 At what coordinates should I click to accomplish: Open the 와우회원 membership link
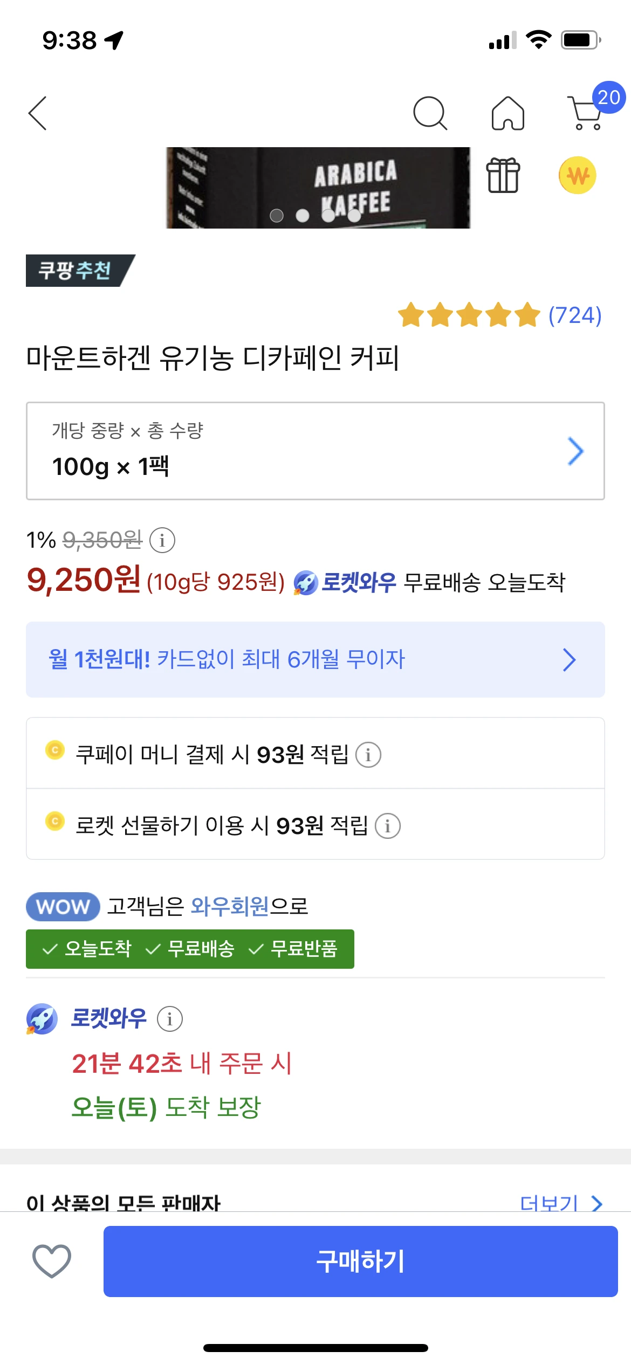[x=230, y=906]
